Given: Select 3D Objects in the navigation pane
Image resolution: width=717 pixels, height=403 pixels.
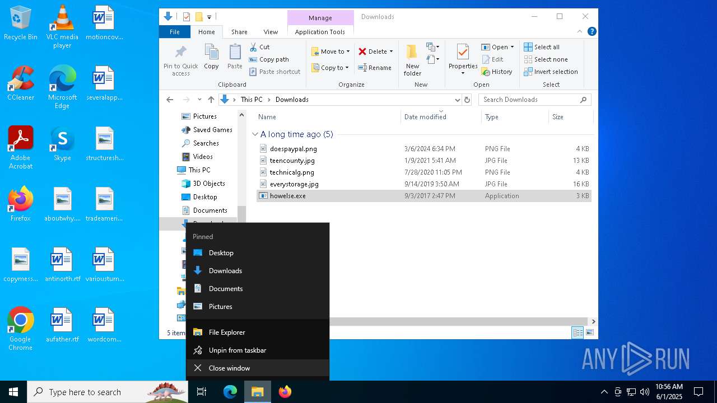Looking at the screenshot, I should click(x=203, y=184).
